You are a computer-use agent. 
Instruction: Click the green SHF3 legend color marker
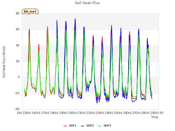(100, 126)
